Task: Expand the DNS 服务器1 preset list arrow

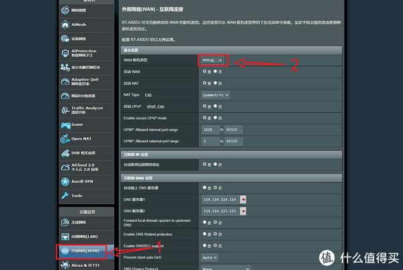Action: [243, 199]
